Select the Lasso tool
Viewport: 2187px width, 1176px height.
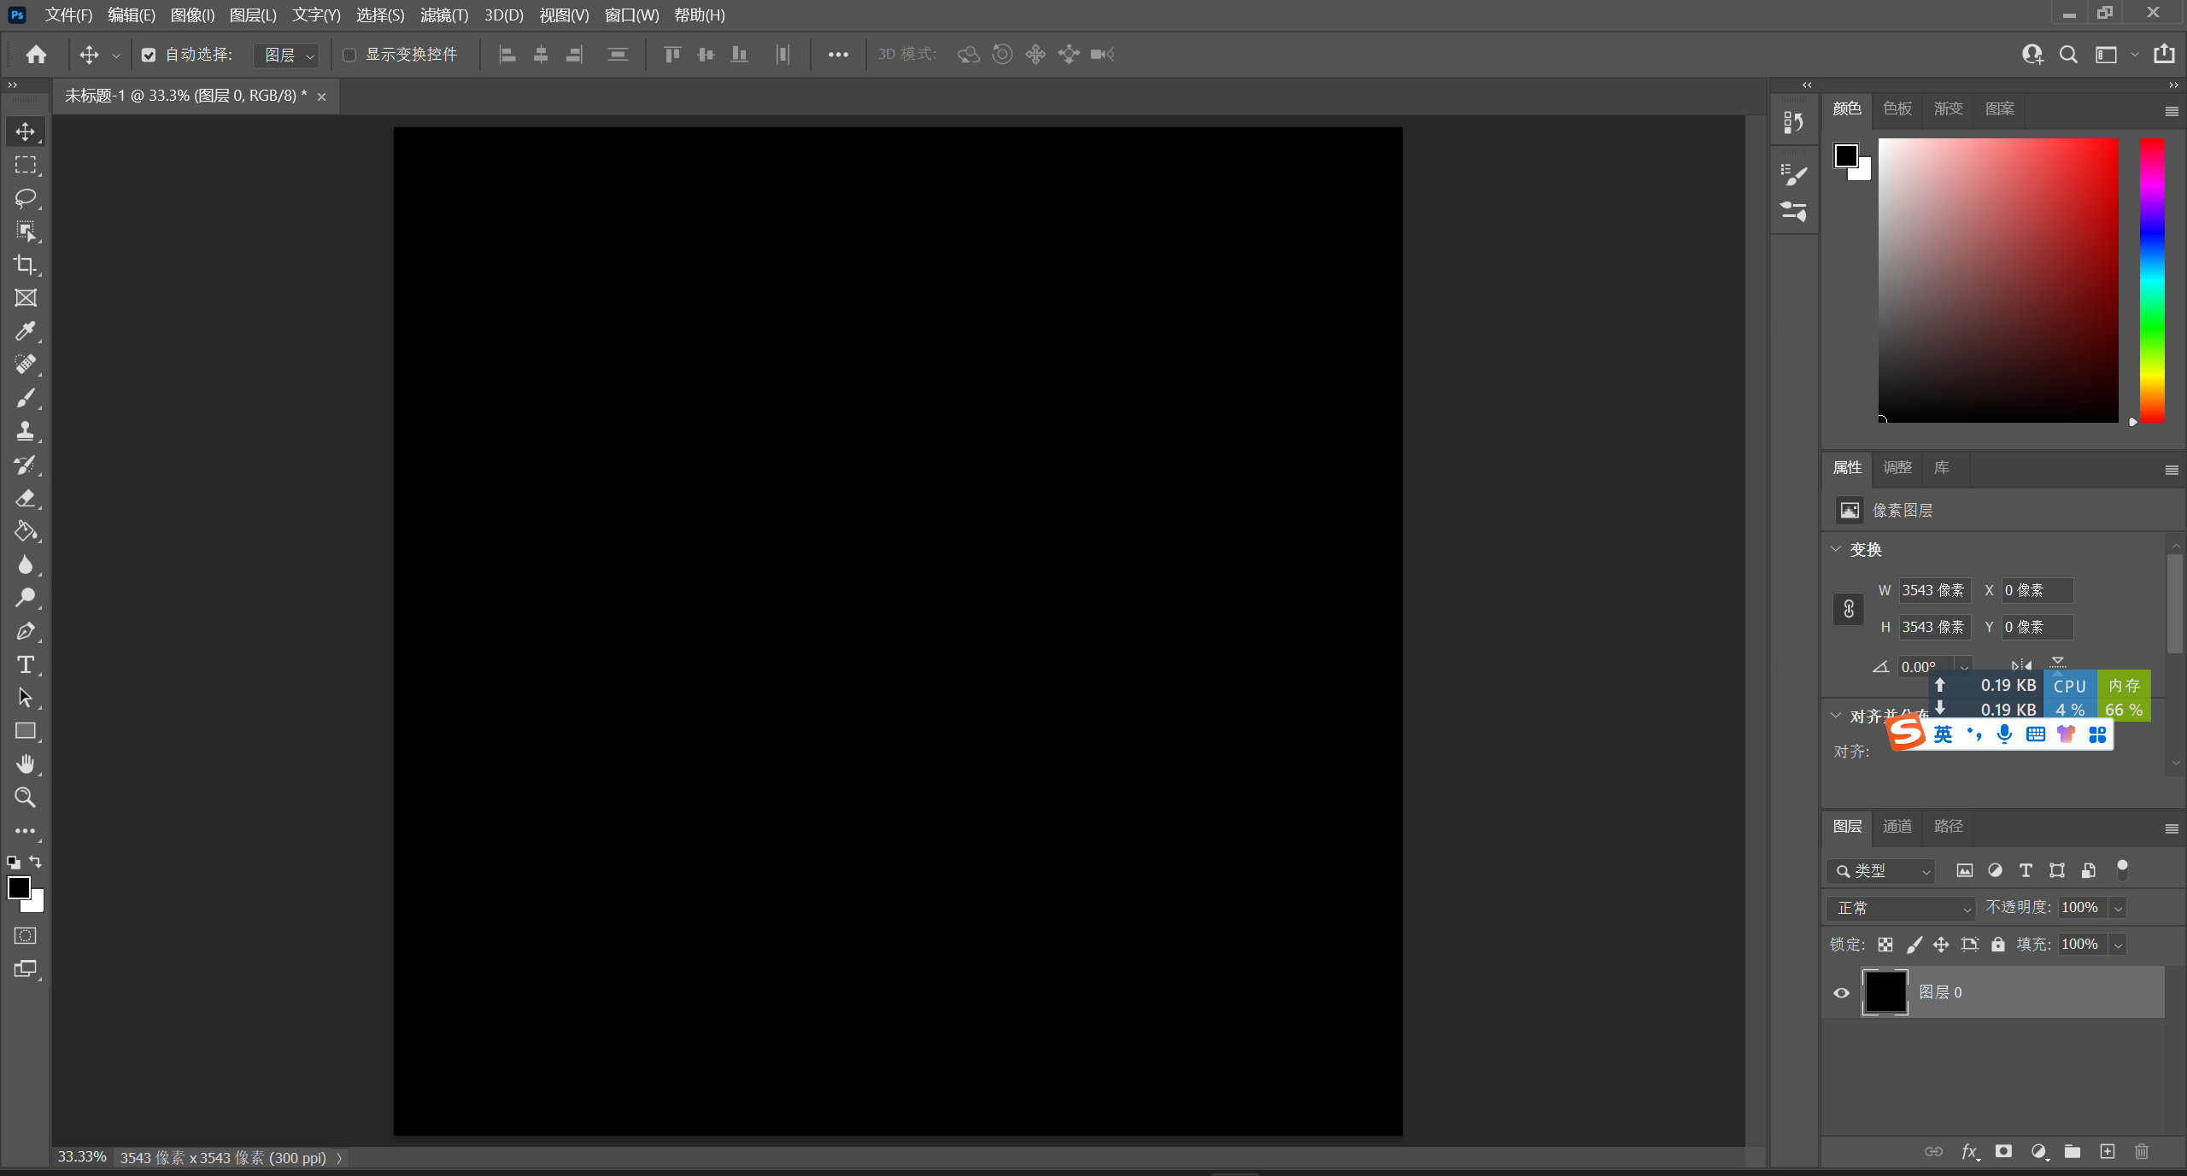tap(25, 198)
